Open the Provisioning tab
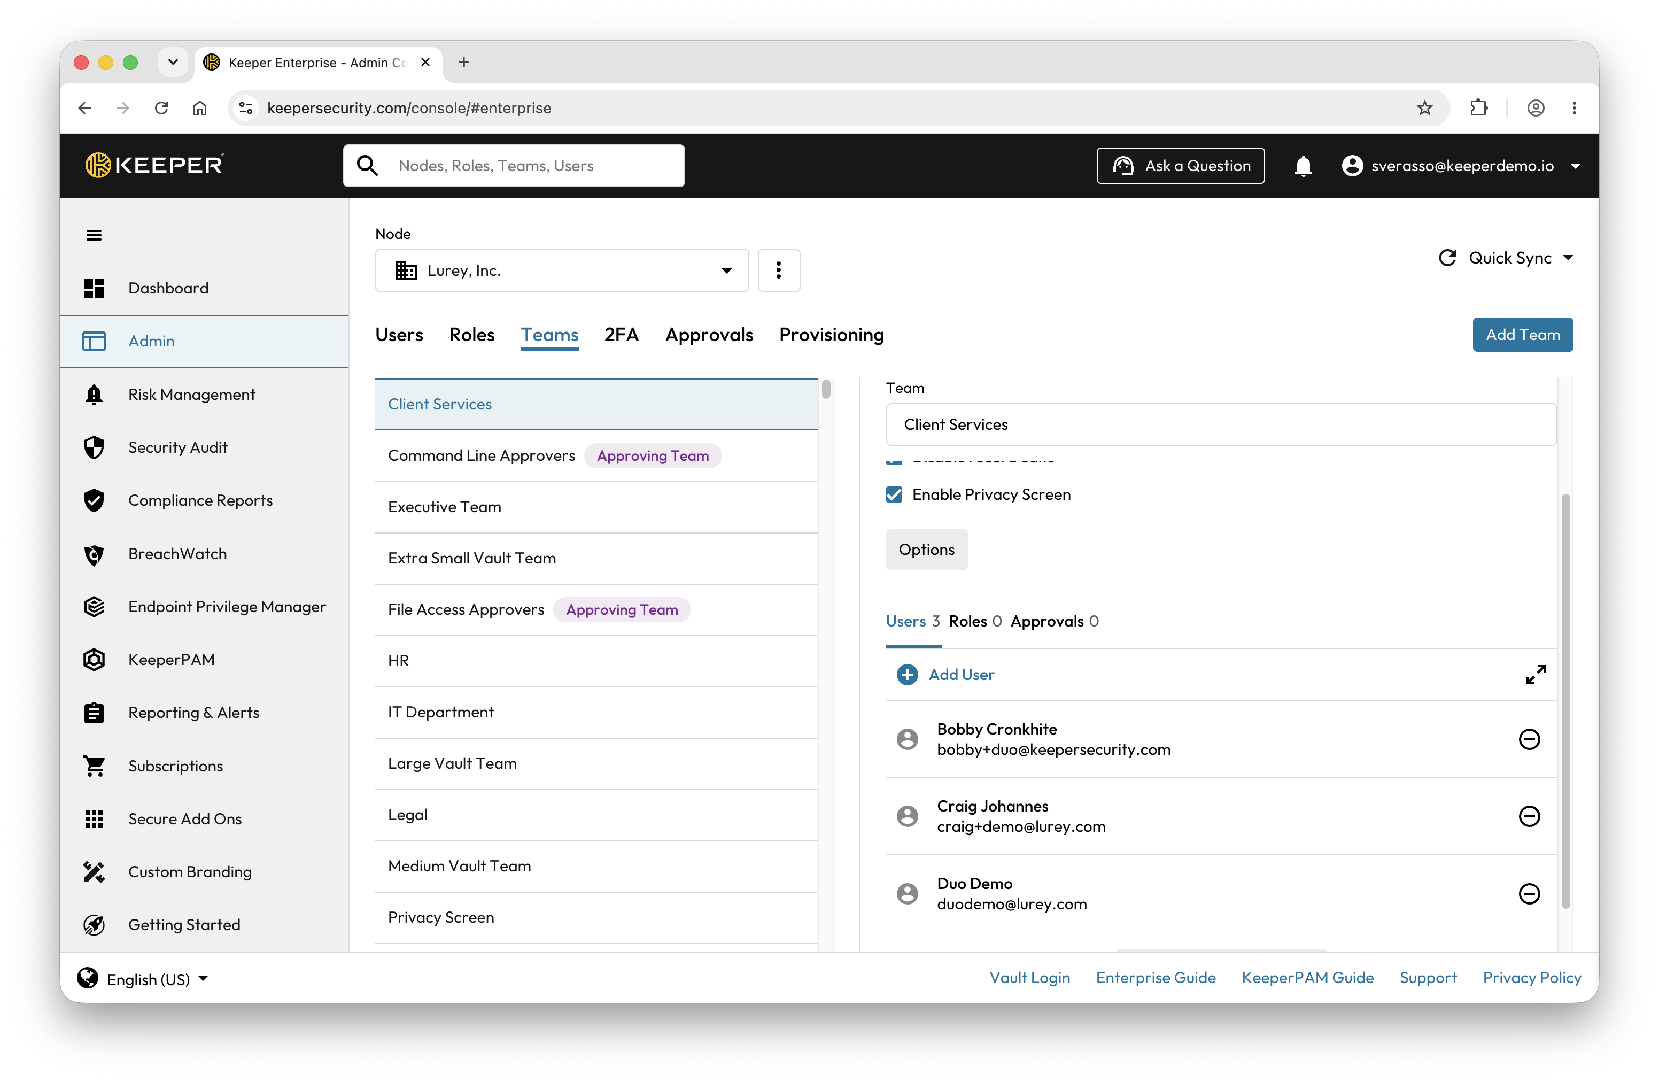The width and height of the screenshot is (1659, 1082). point(832,335)
